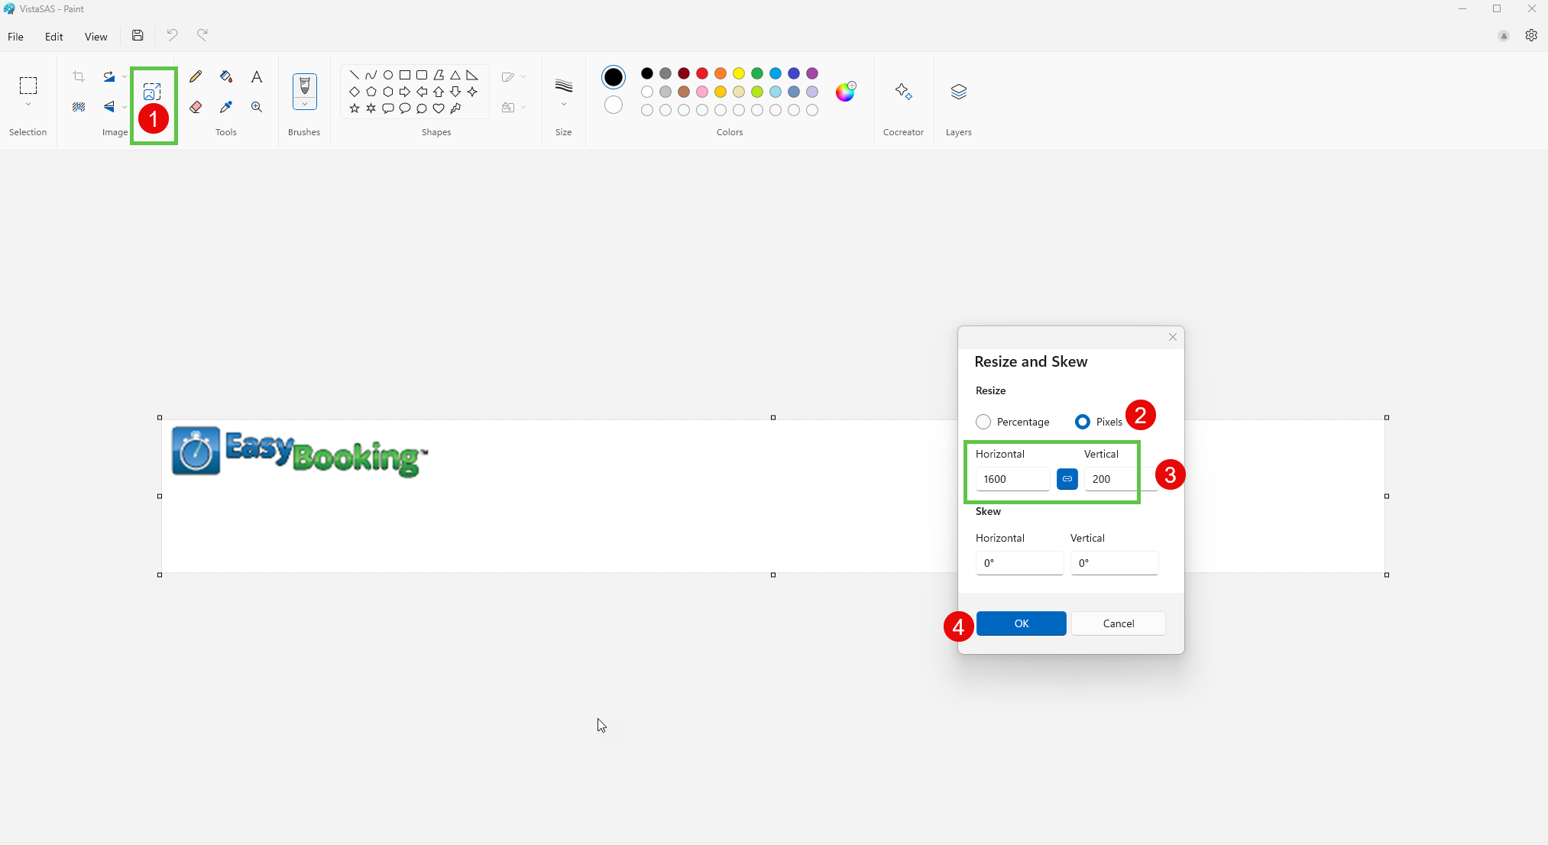Pick the Oval shape

tap(388, 75)
